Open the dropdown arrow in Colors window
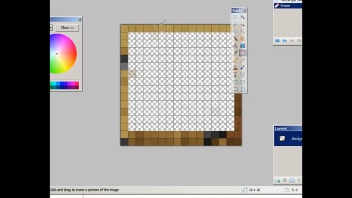The height and width of the screenshot is (198, 352). [x=51, y=28]
